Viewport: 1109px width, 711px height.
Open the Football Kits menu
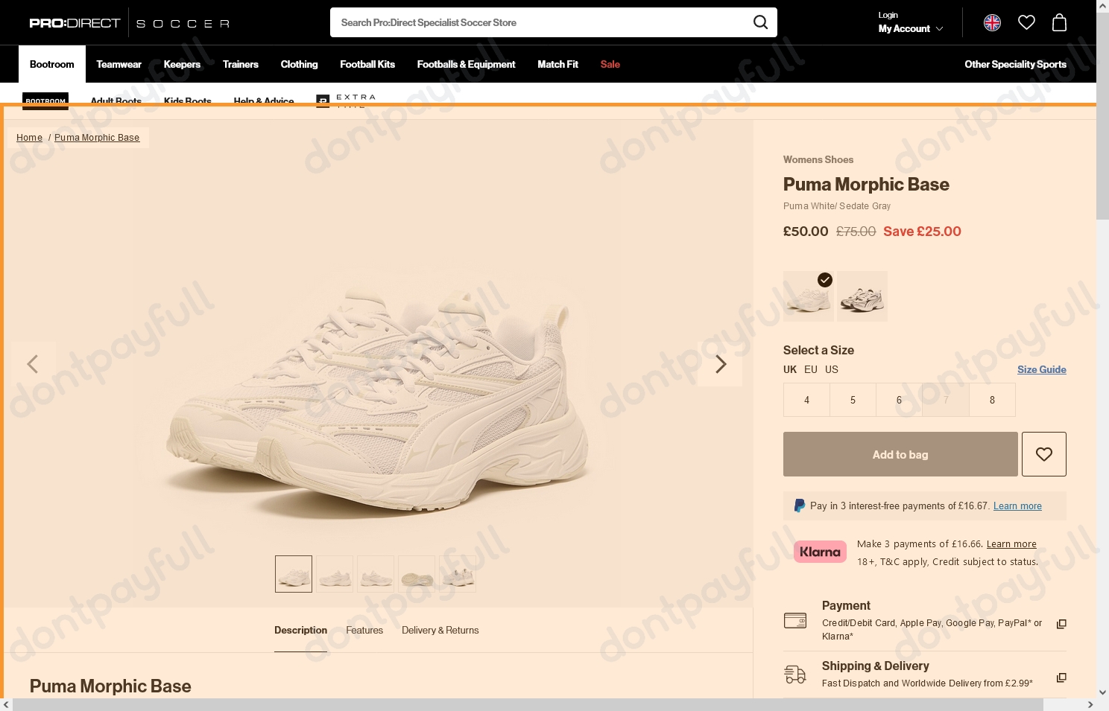(367, 64)
